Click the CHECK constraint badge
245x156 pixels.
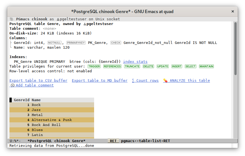coord(116,43)
